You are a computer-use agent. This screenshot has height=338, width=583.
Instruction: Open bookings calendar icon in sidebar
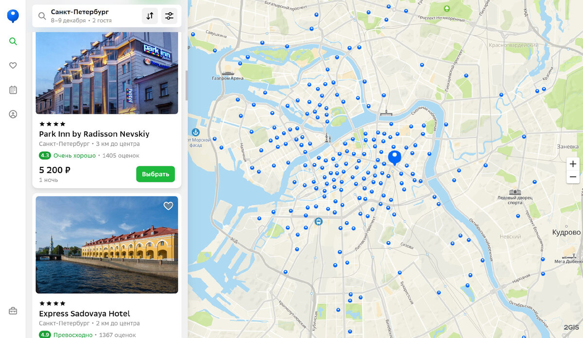(13, 90)
